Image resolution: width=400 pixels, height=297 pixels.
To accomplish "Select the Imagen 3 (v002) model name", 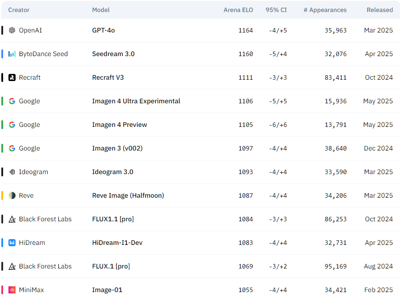I will tap(117, 148).
